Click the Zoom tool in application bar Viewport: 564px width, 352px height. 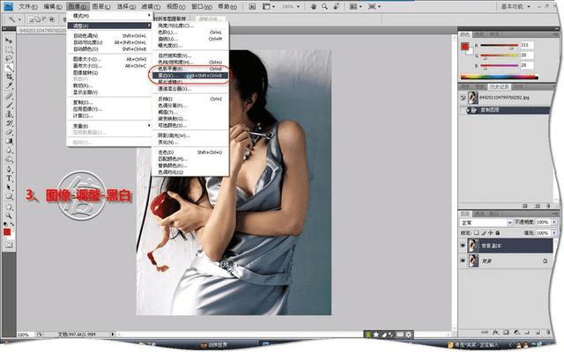tap(324, 6)
